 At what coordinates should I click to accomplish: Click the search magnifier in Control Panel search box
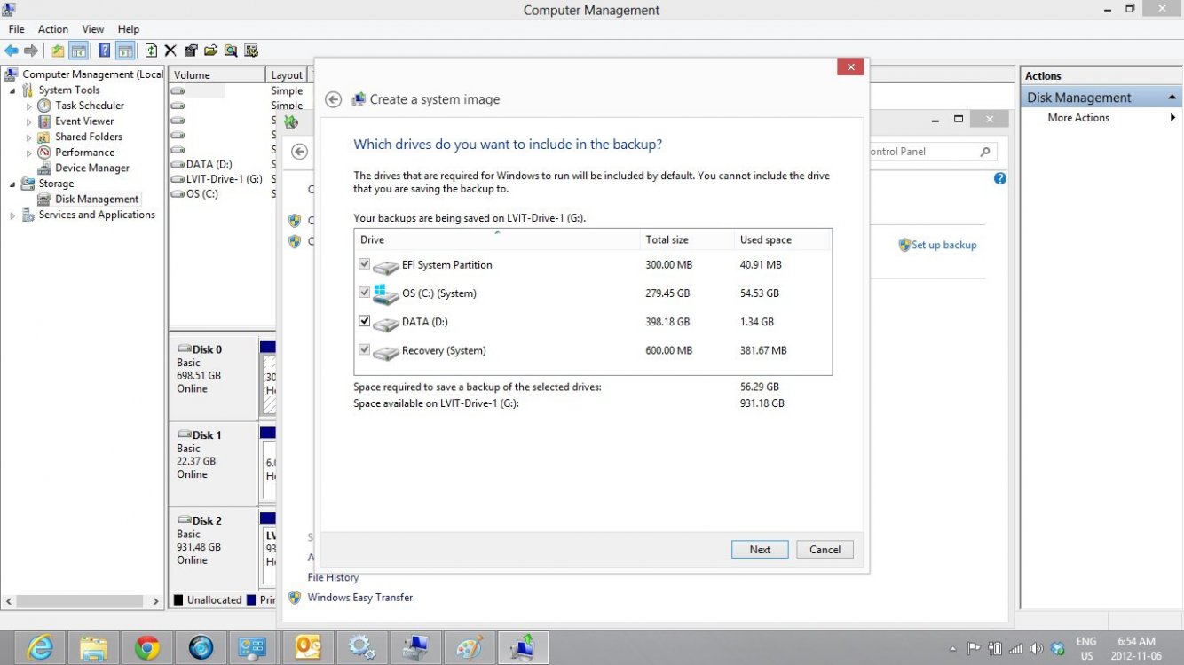tap(985, 152)
